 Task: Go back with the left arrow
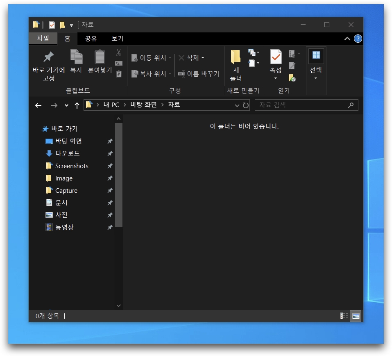pyautogui.click(x=38, y=105)
